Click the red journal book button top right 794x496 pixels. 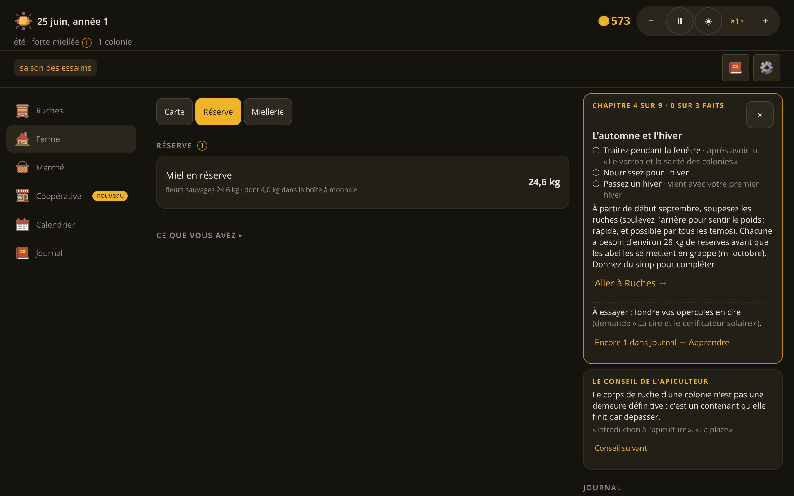pyautogui.click(x=735, y=68)
